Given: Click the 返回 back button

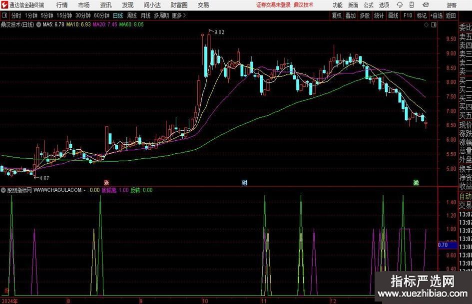Looking at the screenshot, I should [x=451, y=15].
